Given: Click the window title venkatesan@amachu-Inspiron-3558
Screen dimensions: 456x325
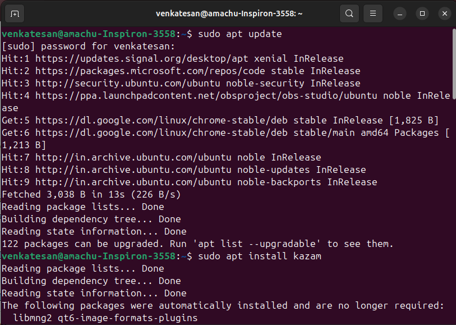Looking at the screenshot, I should tap(229, 13).
